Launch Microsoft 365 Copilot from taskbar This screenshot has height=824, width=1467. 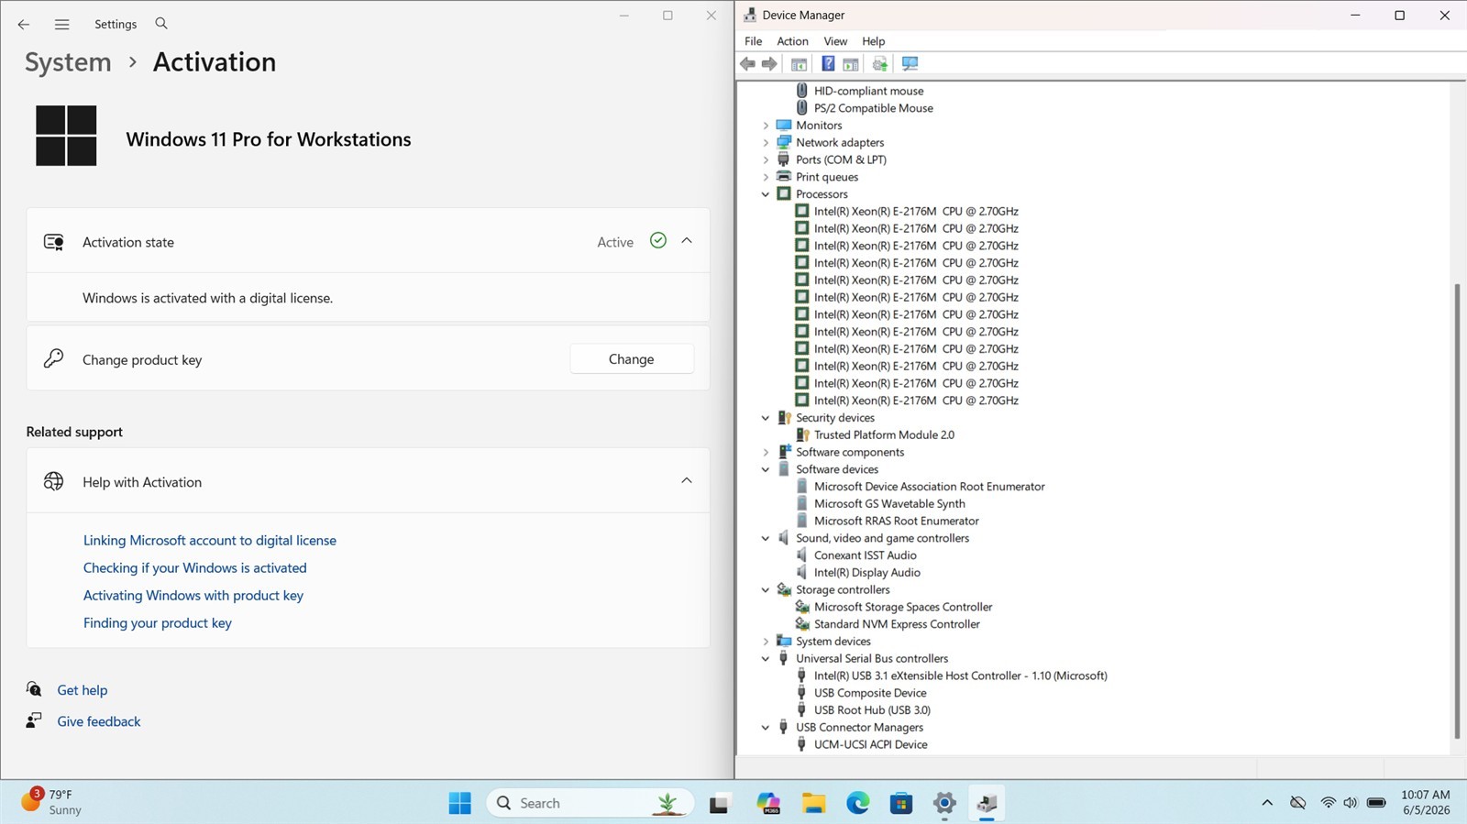767,803
